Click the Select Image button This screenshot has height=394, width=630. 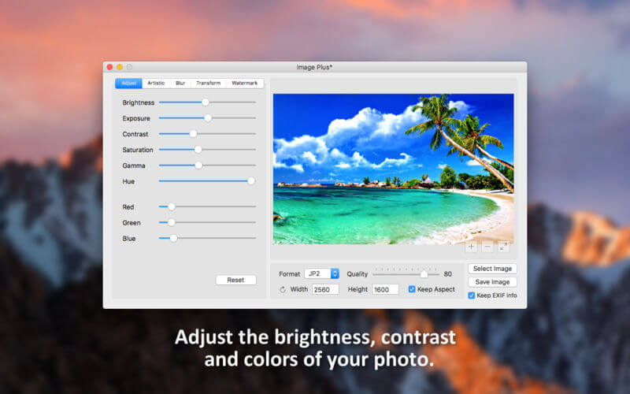coord(492,269)
